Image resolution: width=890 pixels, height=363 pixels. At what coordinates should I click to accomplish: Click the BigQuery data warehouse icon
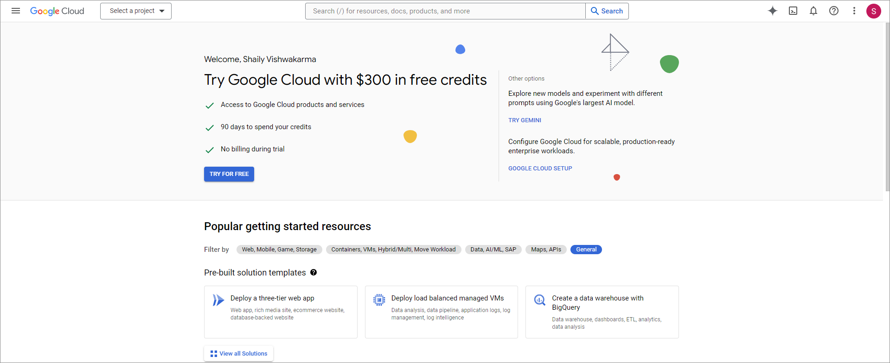click(x=539, y=300)
